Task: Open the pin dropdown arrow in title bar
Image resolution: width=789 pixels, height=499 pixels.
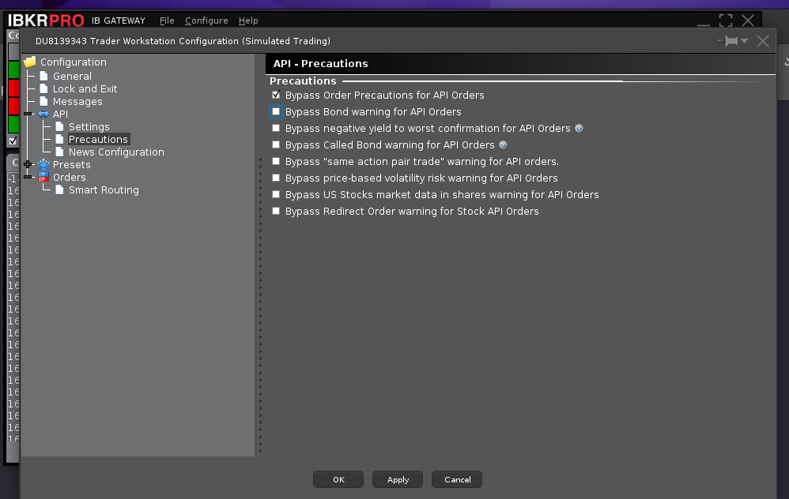Action: tap(745, 41)
